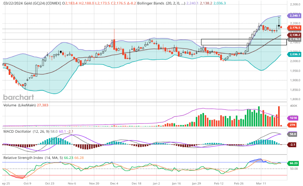This screenshot has height=186, width=303.
Task: Click the gray 2,116.0 price tag
Action: (294, 39)
